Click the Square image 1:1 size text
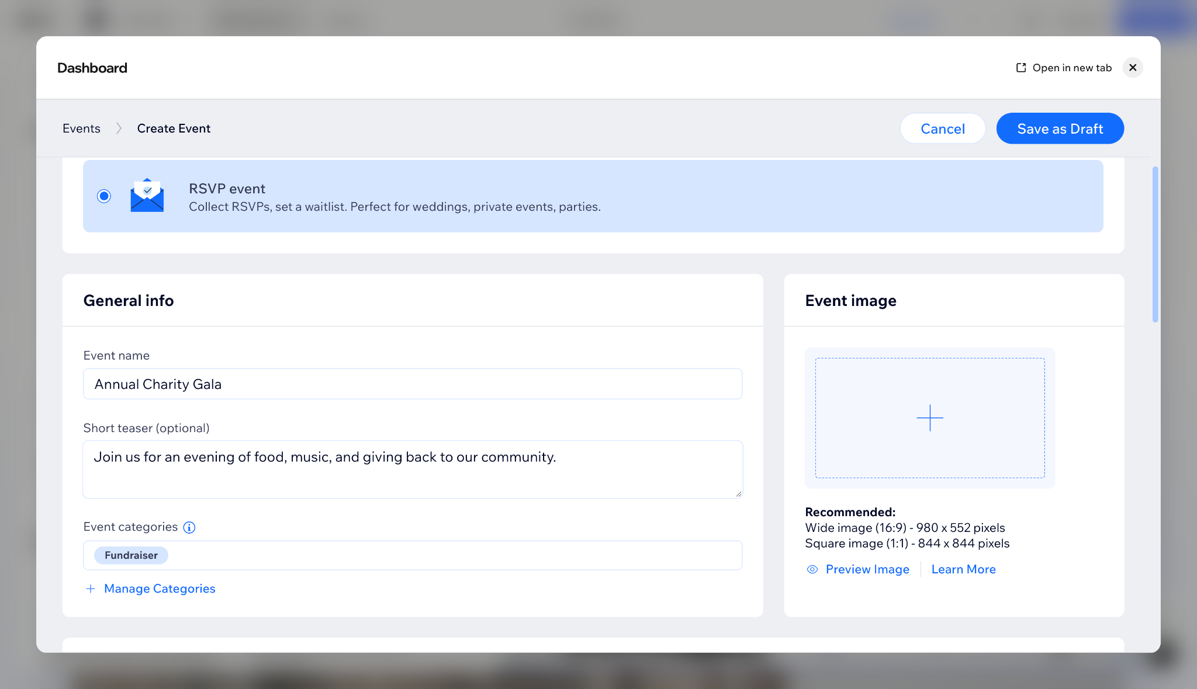The height and width of the screenshot is (689, 1197). pos(907,544)
